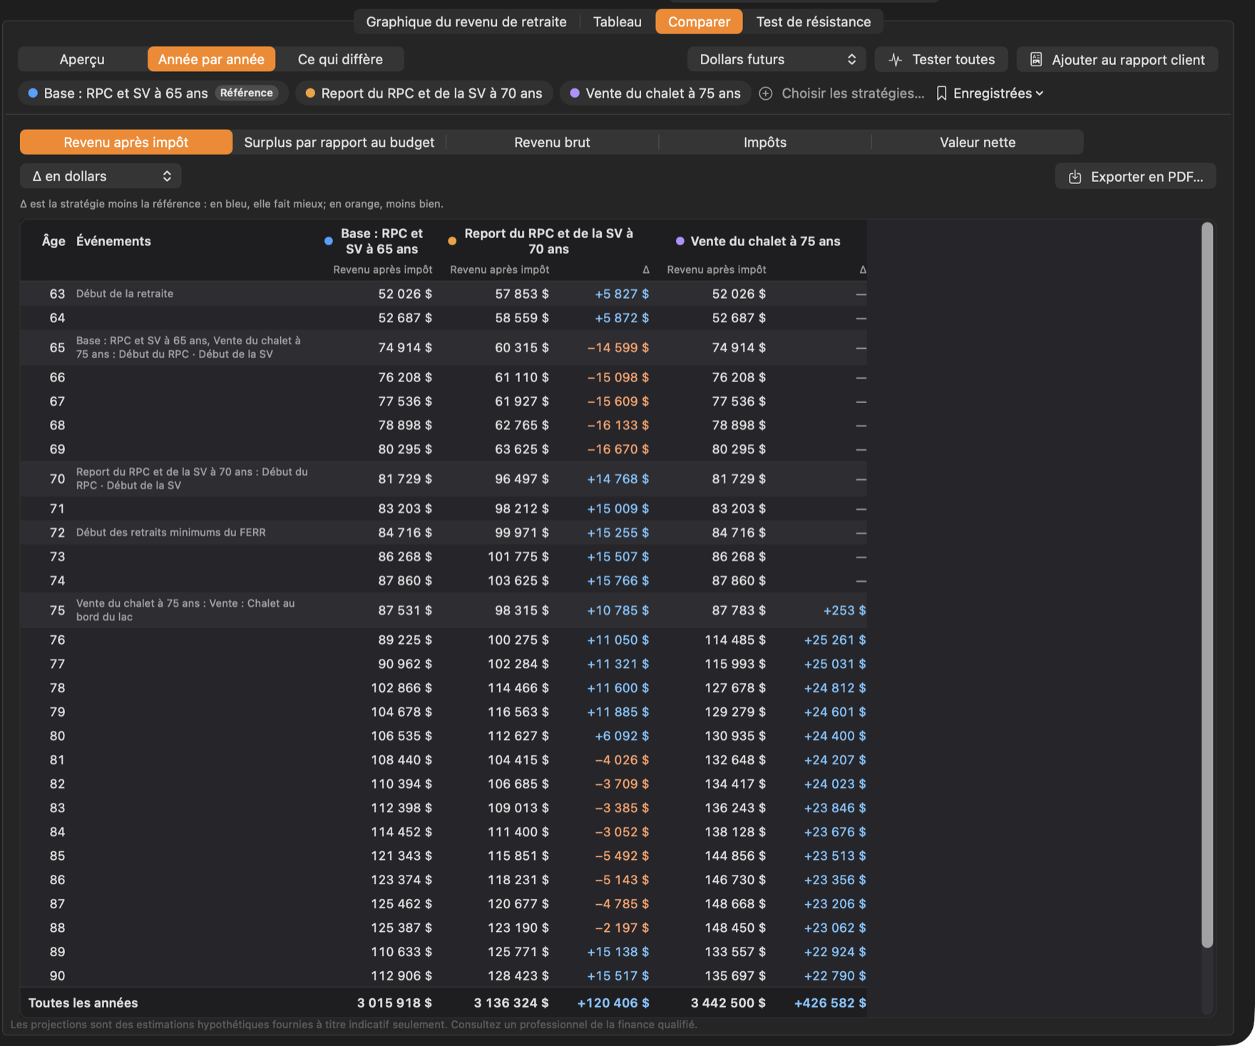Screen dimensions: 1255x1046
Task: Click the Événements column header
Action: click(113, 241)
